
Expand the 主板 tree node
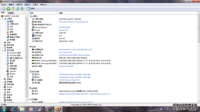[2, 42]
